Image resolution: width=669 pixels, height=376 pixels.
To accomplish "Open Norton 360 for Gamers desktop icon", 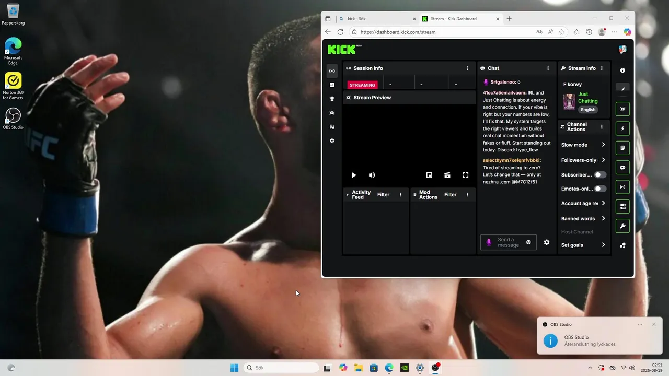I will [x=13, y=86].
